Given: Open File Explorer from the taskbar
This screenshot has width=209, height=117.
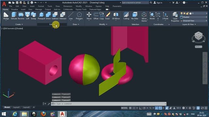Looking at the screenshot, I should [24, 114].
